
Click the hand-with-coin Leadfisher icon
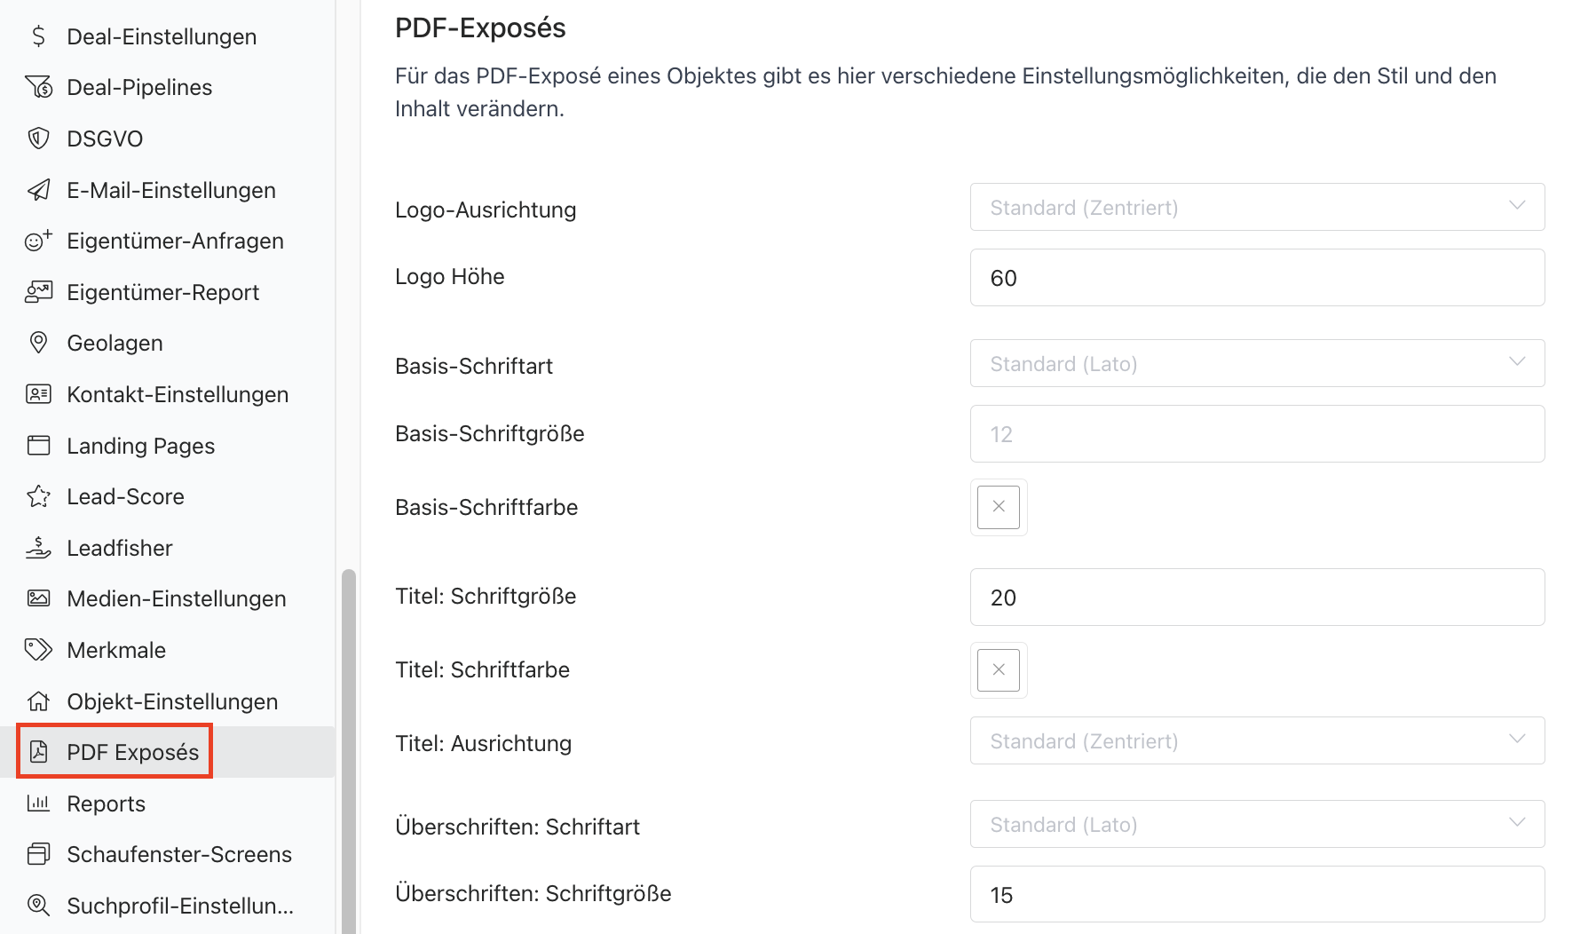38,548
